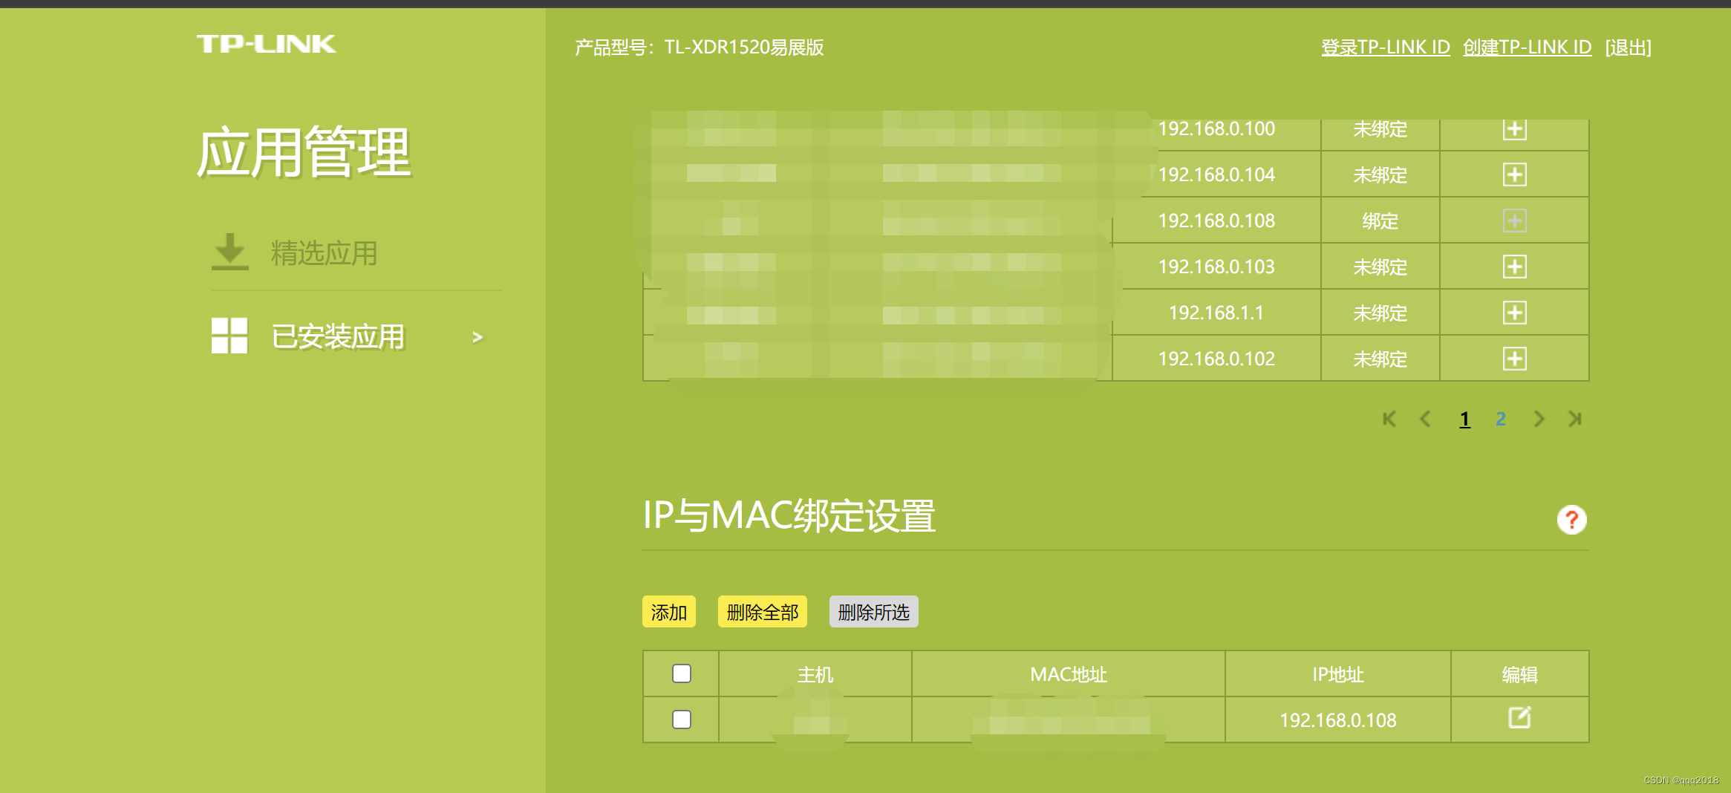Click the 192.168.1.1 IP cell
This screenshot has height=793, width=1731.
(1216, 313)
